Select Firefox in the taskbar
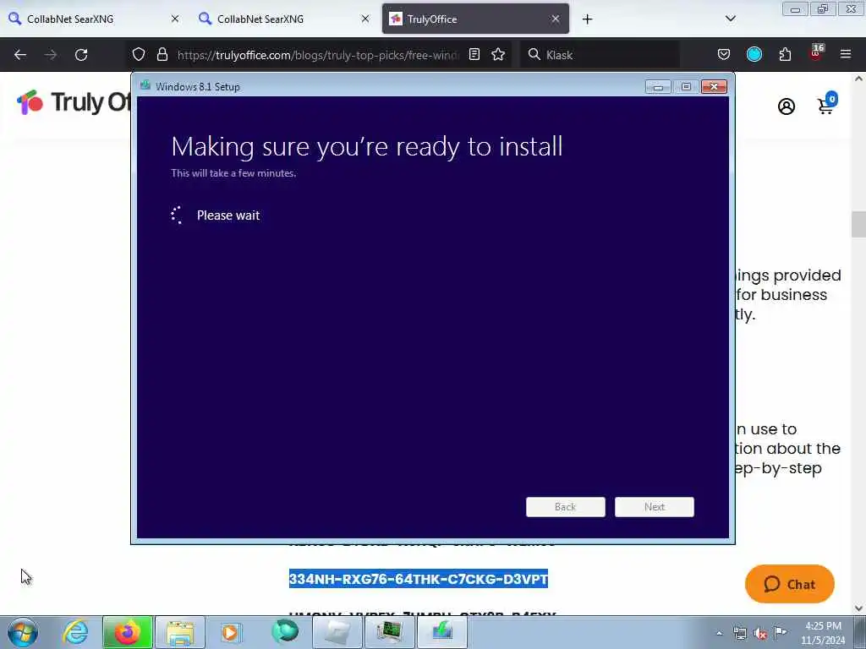This screenshot has height=649, width=866. tap(127, 632)
